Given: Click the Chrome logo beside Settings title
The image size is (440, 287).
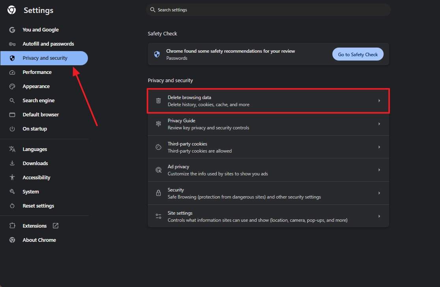Looking at the screenshot, I should [x=11, y=10].
